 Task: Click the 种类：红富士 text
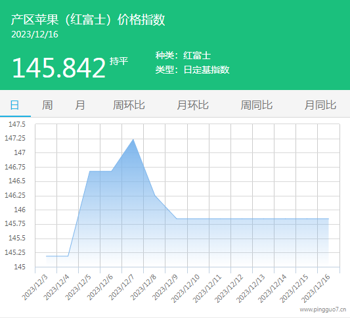point(183,55)
